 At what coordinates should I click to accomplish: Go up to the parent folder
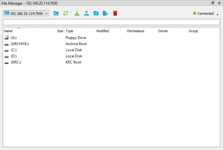[x=56, y=13]
